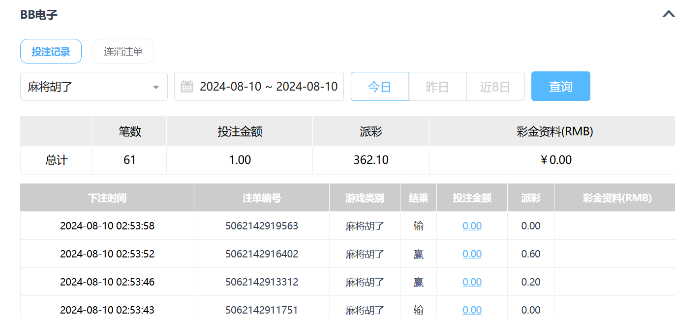
Task: Open bet amount link for 02:53:46 row
Action: (x=472, y=282)
